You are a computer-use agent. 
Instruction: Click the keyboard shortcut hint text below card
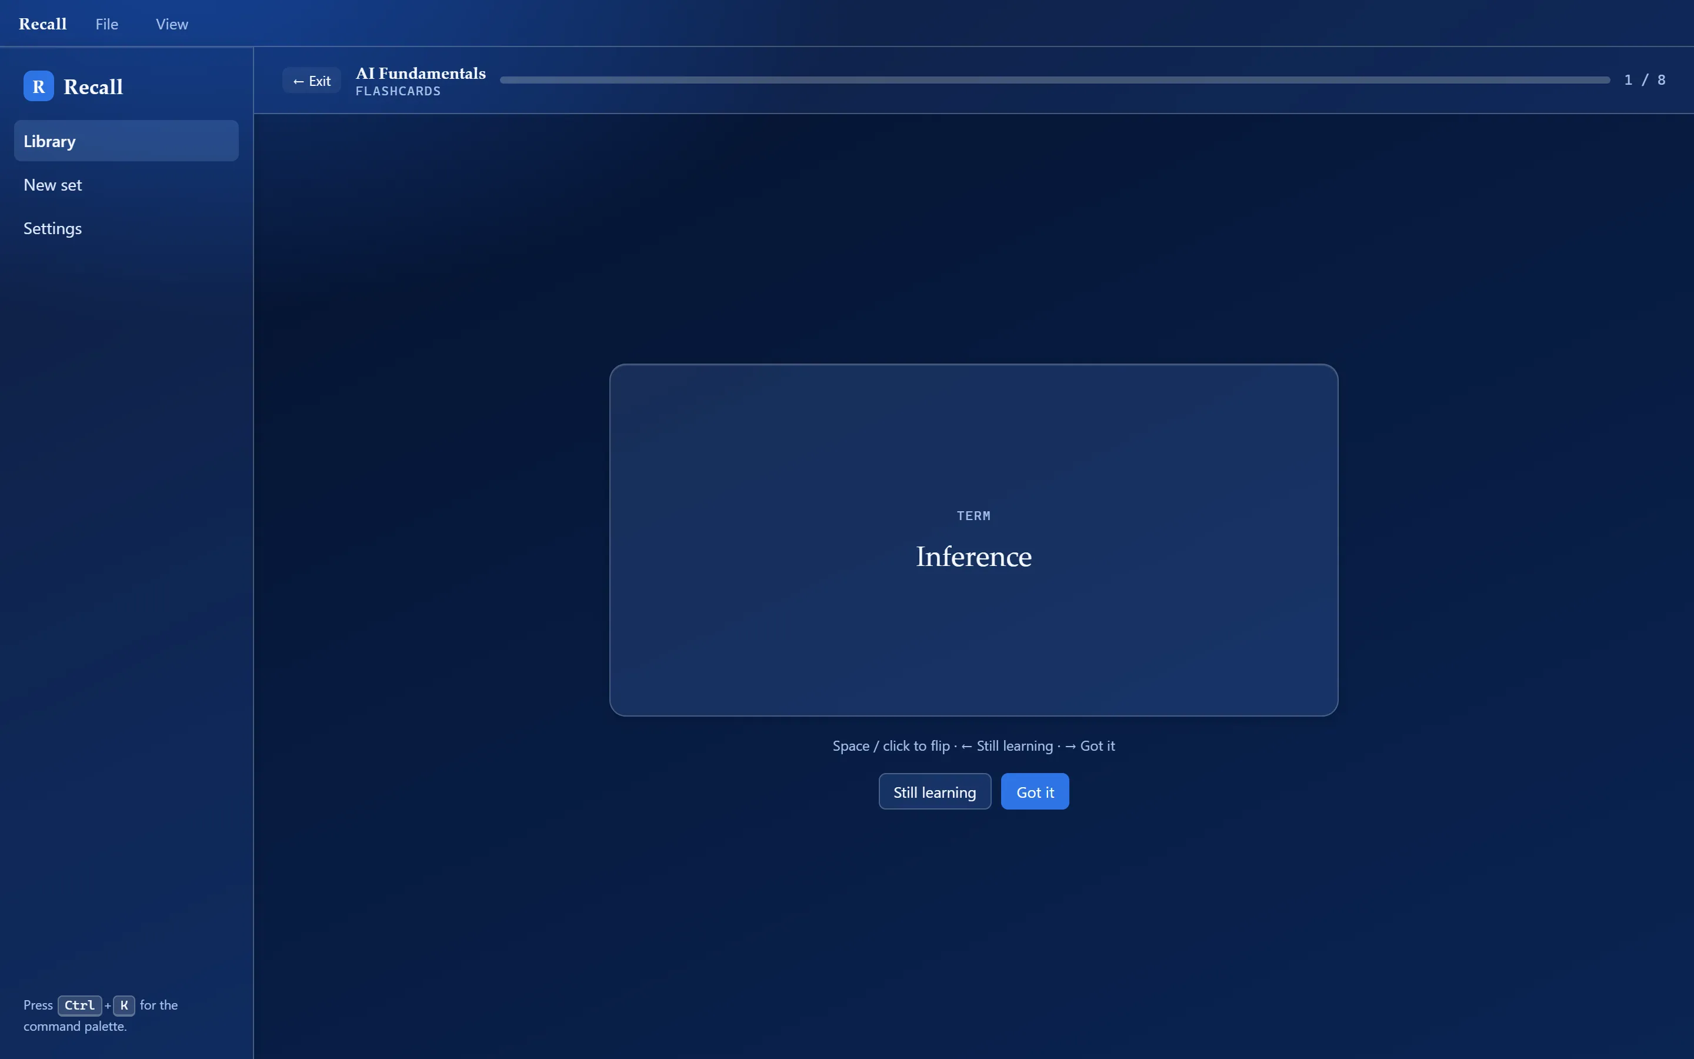[x=973, y=746]
